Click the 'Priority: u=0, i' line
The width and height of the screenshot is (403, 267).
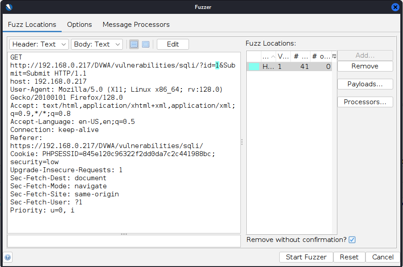pos(42,210)
